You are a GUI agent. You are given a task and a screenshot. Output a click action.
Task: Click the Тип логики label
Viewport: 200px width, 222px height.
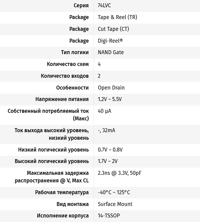click(75, 52)
